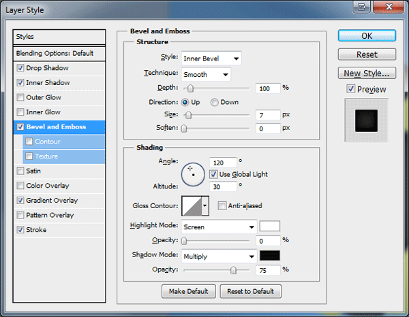
Task: Click the Angle and Altitude dial
Action: [x=193, y=174]
